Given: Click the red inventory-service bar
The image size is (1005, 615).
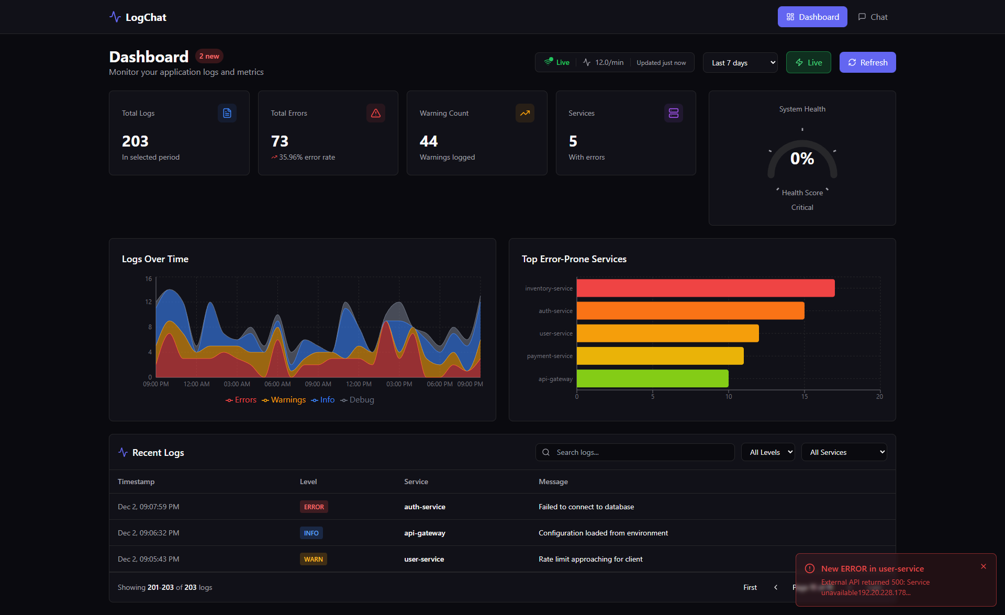Looking at the screenshot, I should 705,288.
